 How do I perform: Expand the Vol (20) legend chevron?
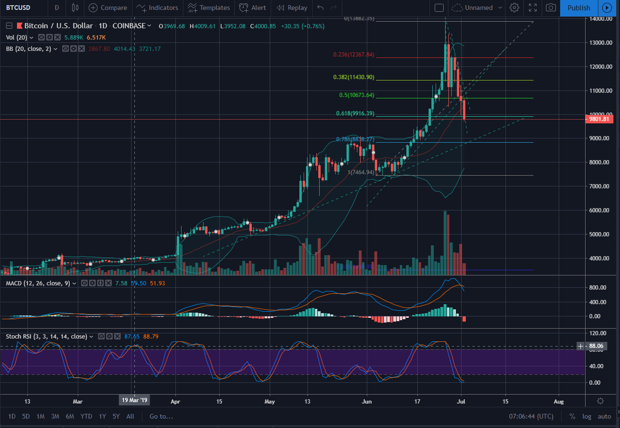click(x=32, y=37)
